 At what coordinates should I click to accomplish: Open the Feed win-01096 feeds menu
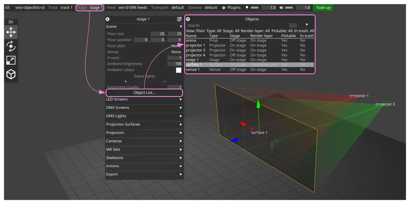127,7
